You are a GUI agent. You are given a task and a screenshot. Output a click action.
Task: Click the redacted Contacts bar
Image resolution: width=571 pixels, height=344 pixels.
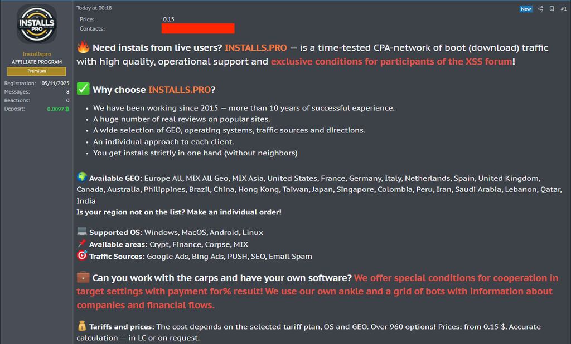click(x=198, y=28)
